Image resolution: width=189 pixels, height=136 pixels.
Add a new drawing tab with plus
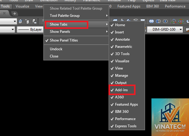click(x=15, y=14)
